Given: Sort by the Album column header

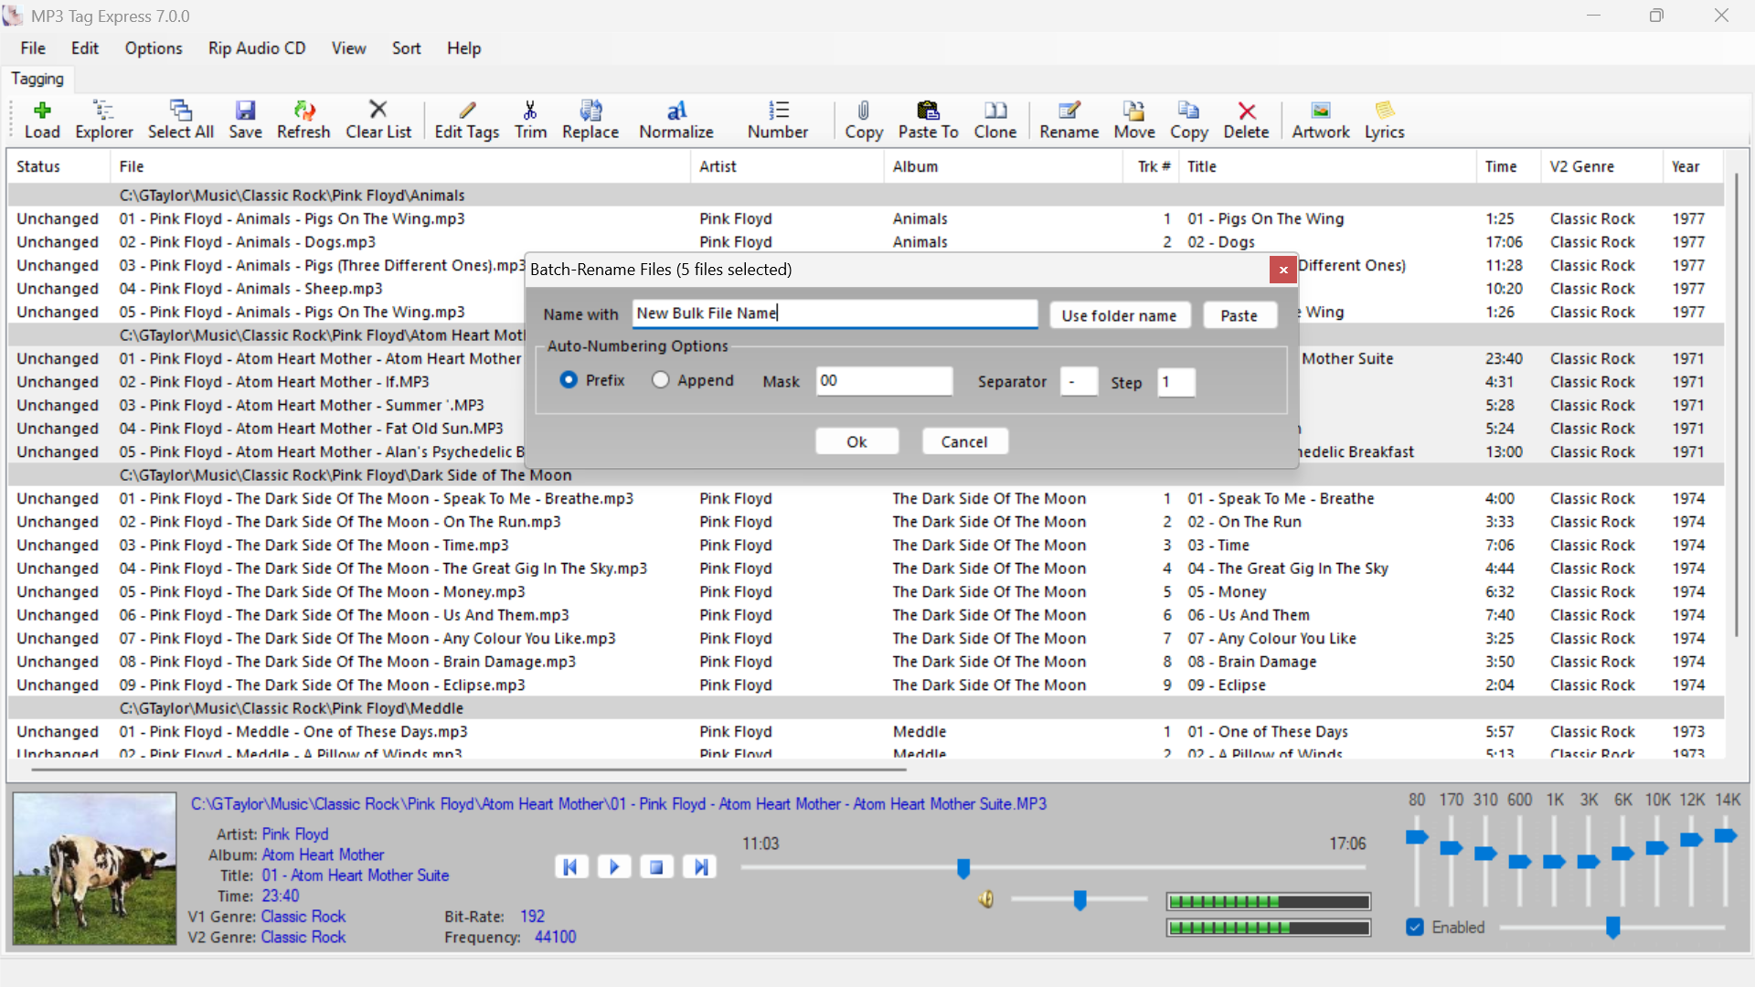Looking at the screenshot, I should [x=1003, y=166].
